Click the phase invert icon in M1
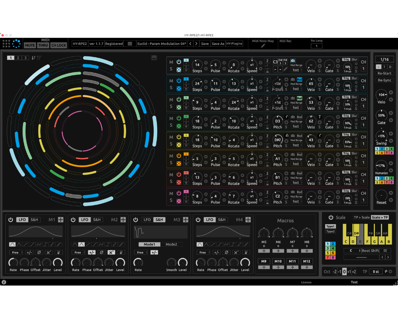This screenshot has width=398, height=318. (39, 252)
